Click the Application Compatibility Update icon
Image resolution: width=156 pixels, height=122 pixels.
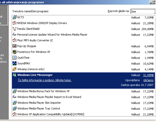point(14,114)
